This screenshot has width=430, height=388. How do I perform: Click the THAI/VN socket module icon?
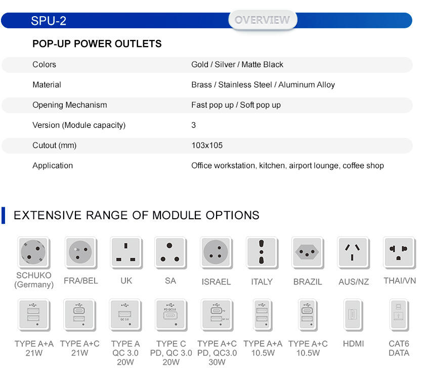399,252
